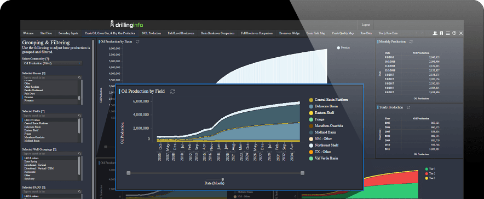Click the search icon in Selected PADD
Viewport: 484px width, 199px height.
click(79, 191)
